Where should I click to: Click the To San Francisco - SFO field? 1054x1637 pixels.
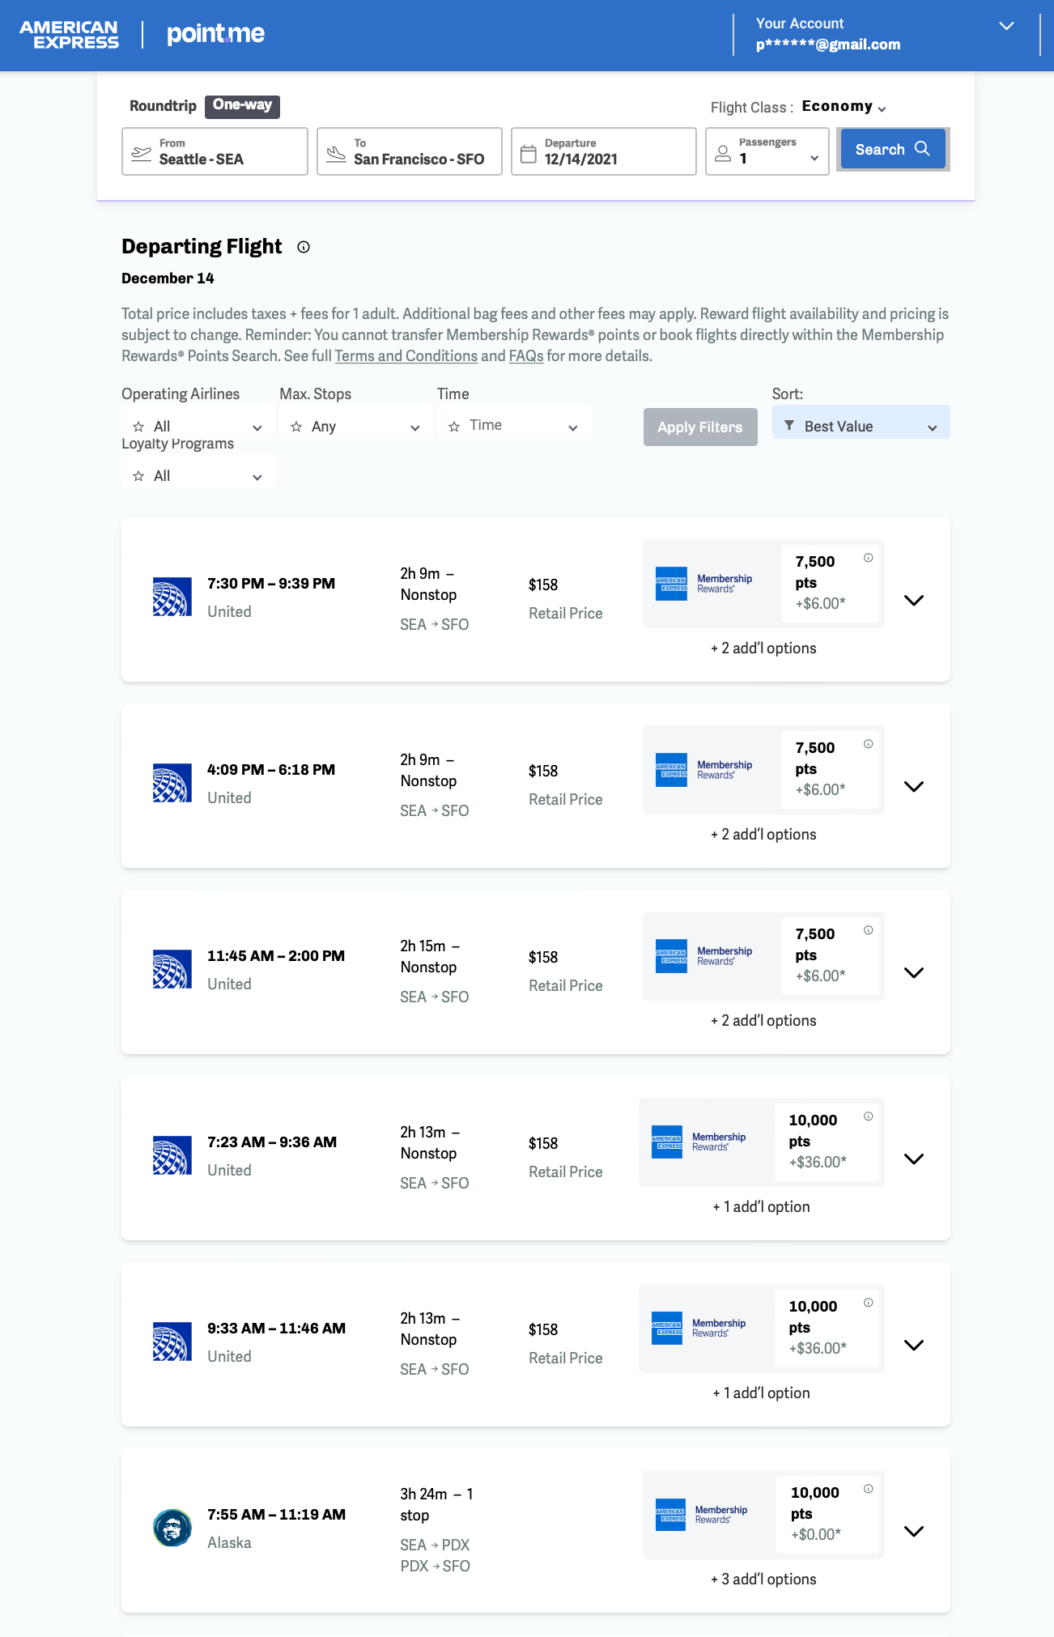409,151
